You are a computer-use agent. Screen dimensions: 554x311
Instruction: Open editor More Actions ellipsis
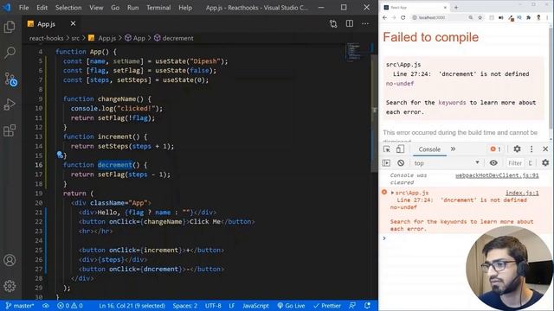[x=365, y=23]
